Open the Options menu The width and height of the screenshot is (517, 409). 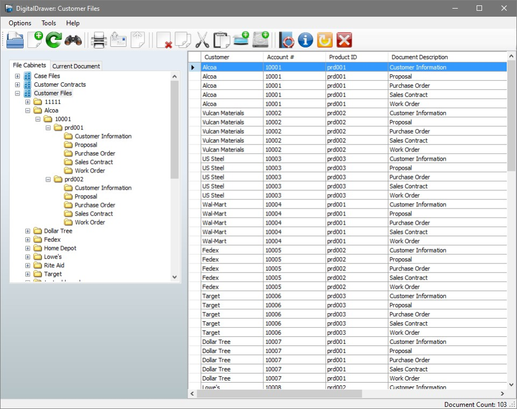(19, 23)
